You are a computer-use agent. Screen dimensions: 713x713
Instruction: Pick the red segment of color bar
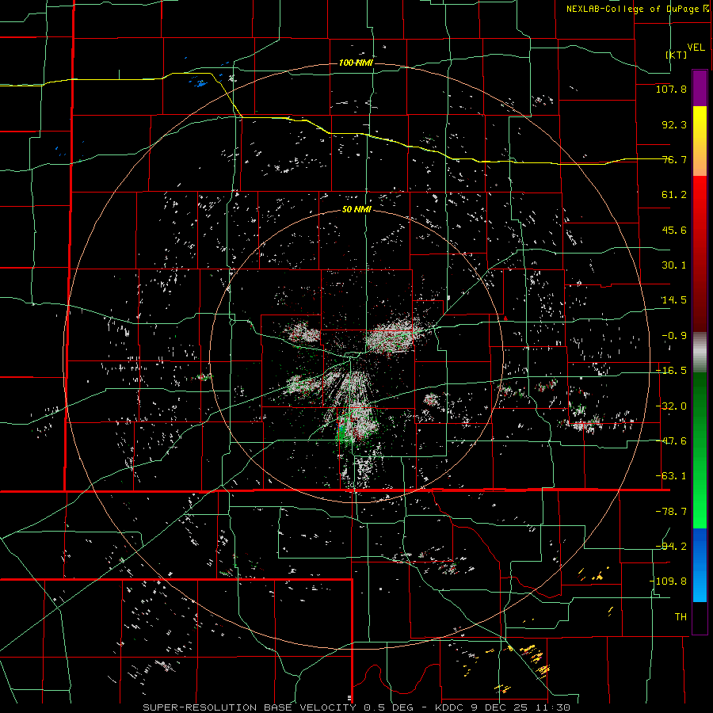point(700,254)
